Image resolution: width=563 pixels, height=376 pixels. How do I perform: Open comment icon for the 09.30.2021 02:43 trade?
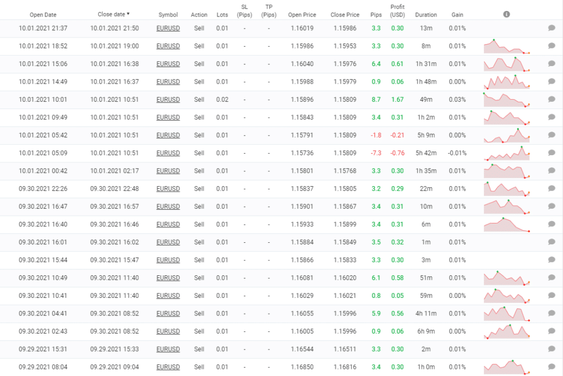[x=551, y=331]
